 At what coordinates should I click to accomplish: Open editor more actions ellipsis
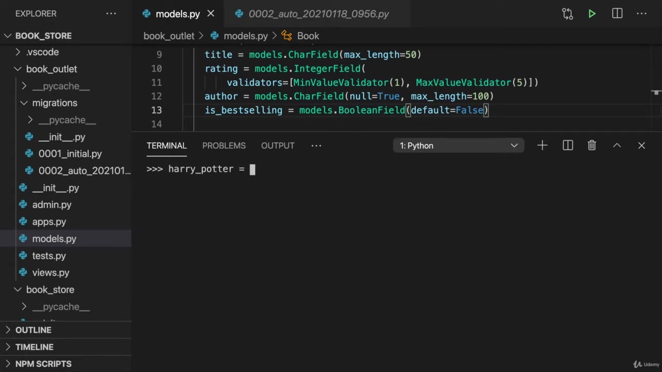(x=642, y=14)
